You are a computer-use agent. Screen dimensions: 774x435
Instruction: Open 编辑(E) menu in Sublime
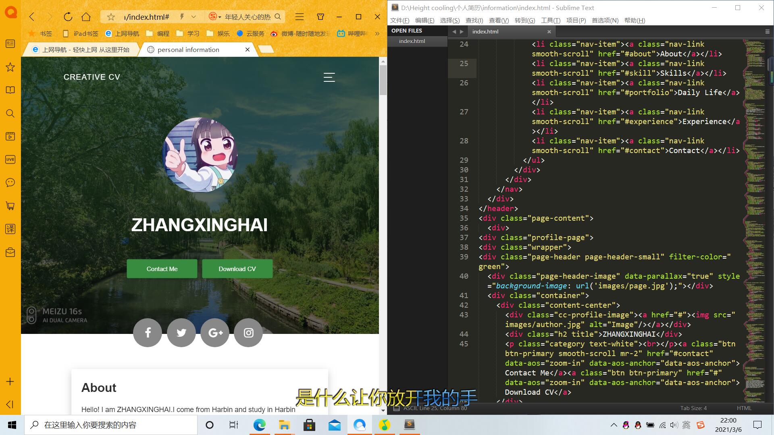pos(425,21)
